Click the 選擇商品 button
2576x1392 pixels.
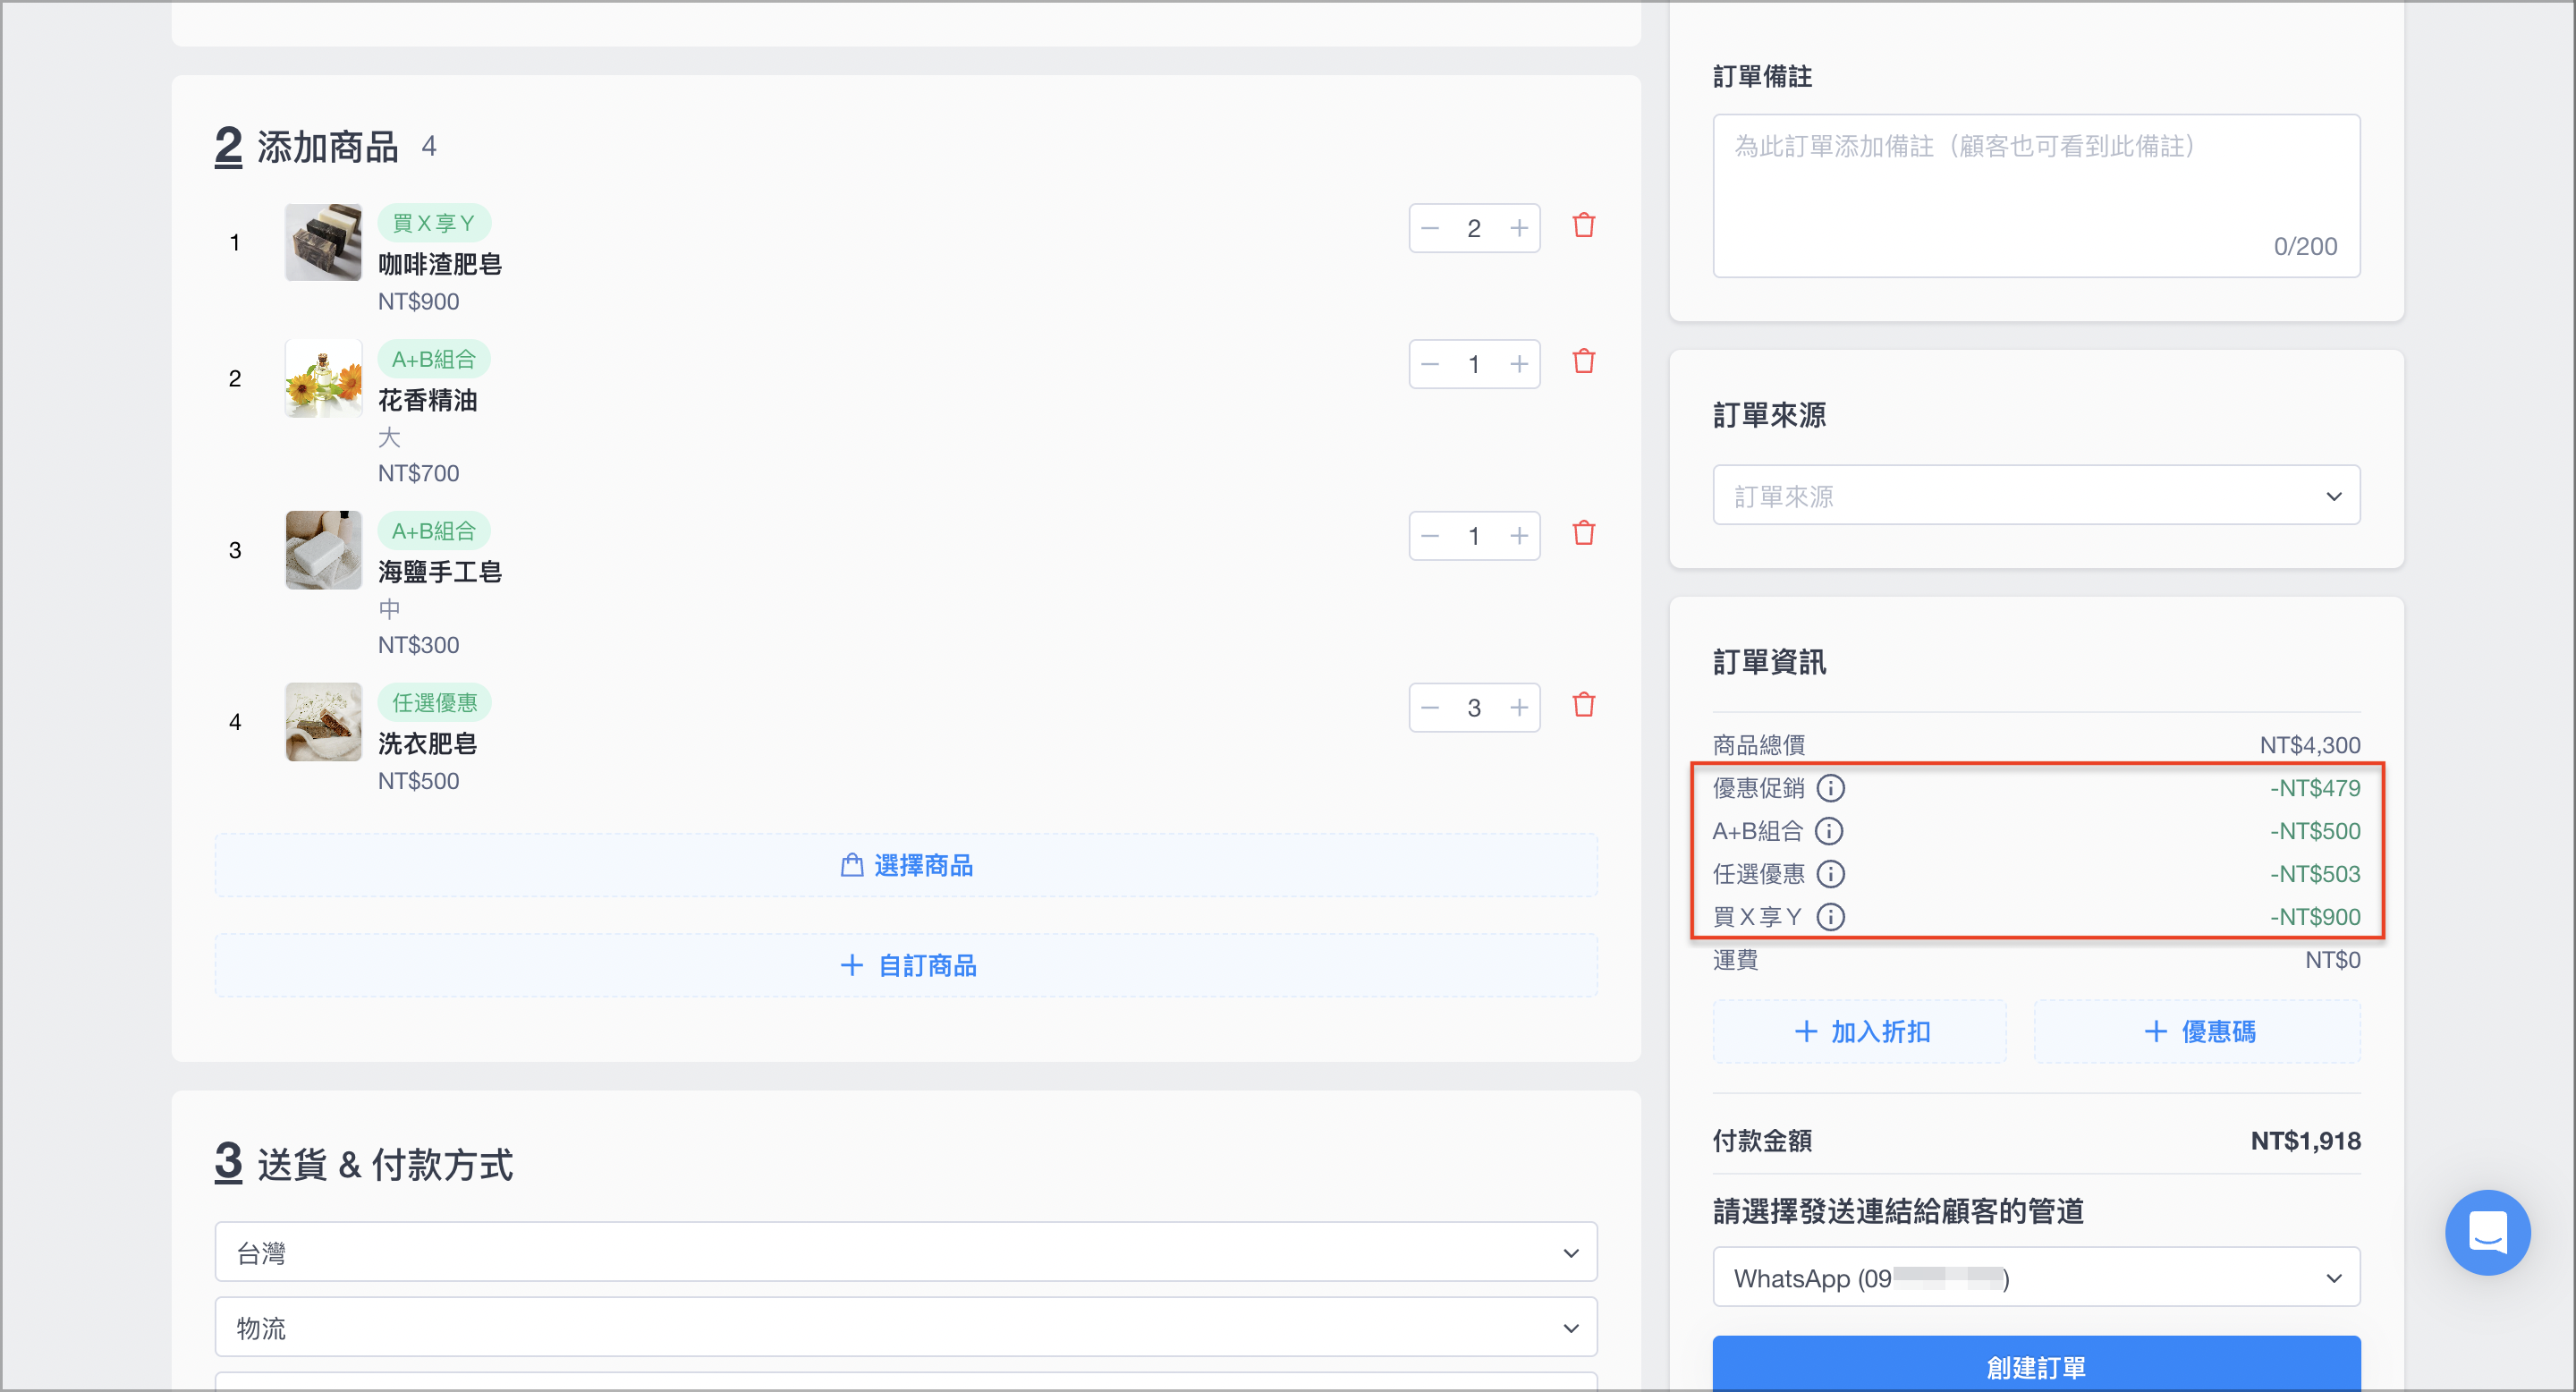906,866
